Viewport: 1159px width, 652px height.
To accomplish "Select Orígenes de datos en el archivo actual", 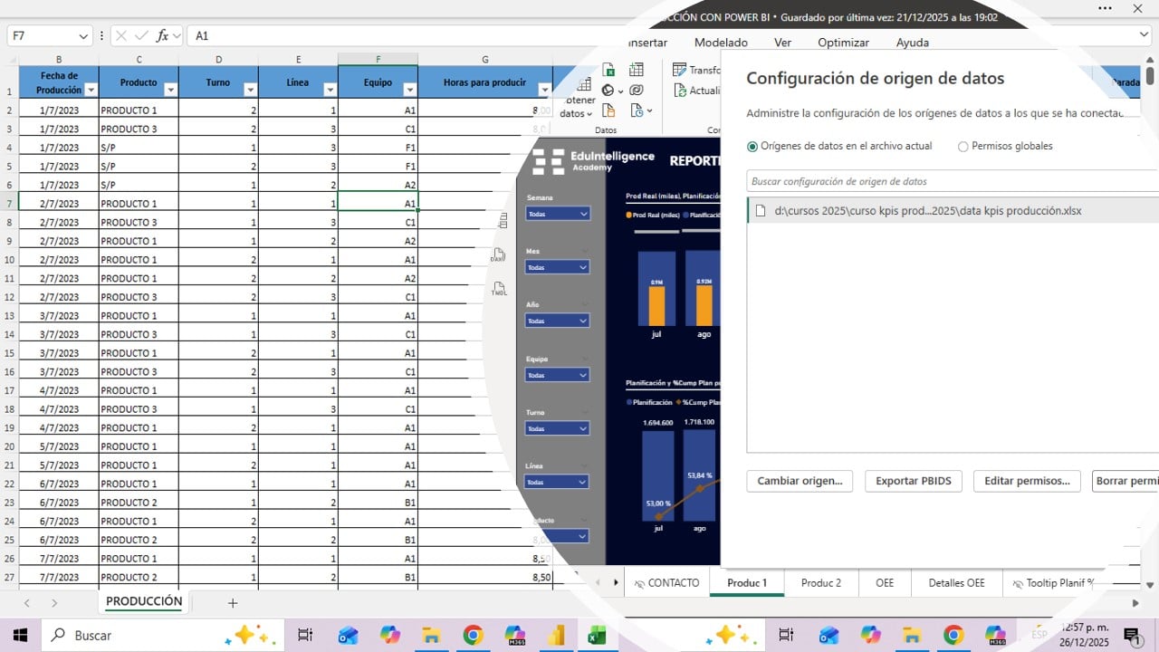I will click(752, 146).
